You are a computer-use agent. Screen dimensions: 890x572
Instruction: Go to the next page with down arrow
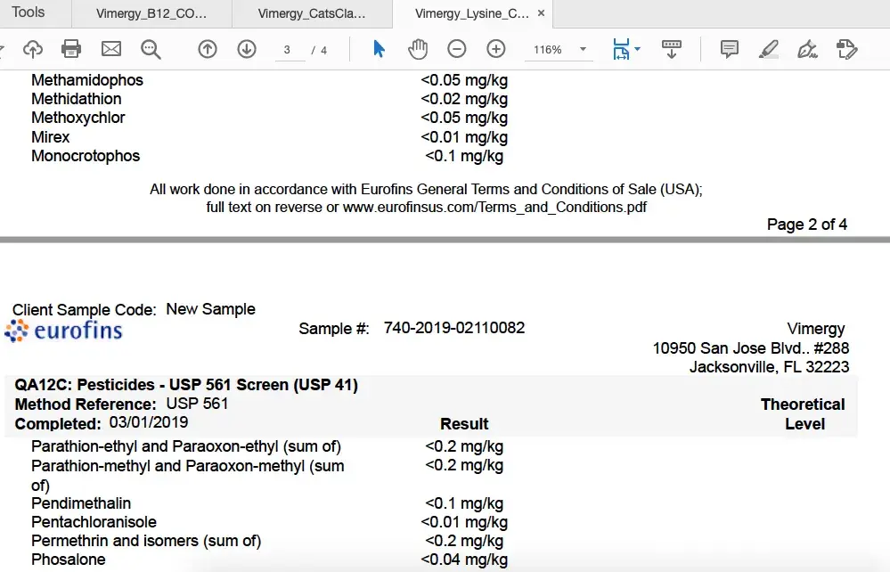pos(247,50)
